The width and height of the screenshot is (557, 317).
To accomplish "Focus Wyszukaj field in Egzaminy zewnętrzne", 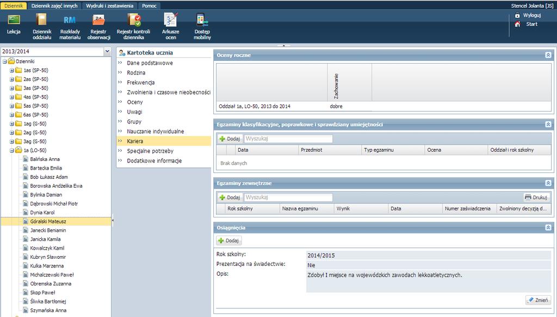I will [x=288, y=197].
